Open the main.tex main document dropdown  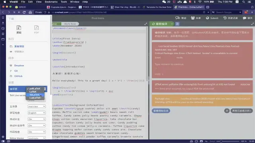pos(36,106)
